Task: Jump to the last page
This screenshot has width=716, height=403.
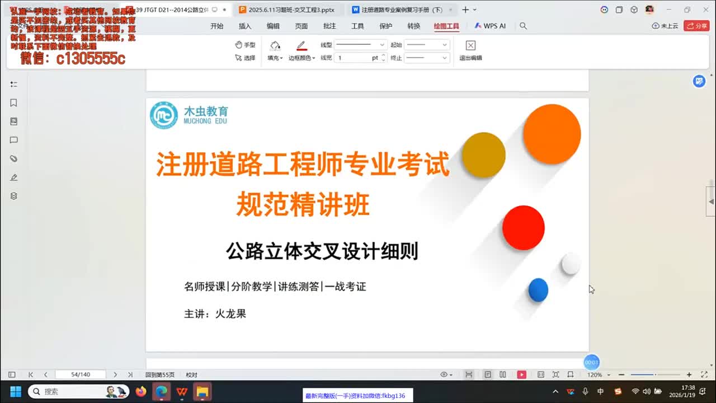Action: (130, 374)
